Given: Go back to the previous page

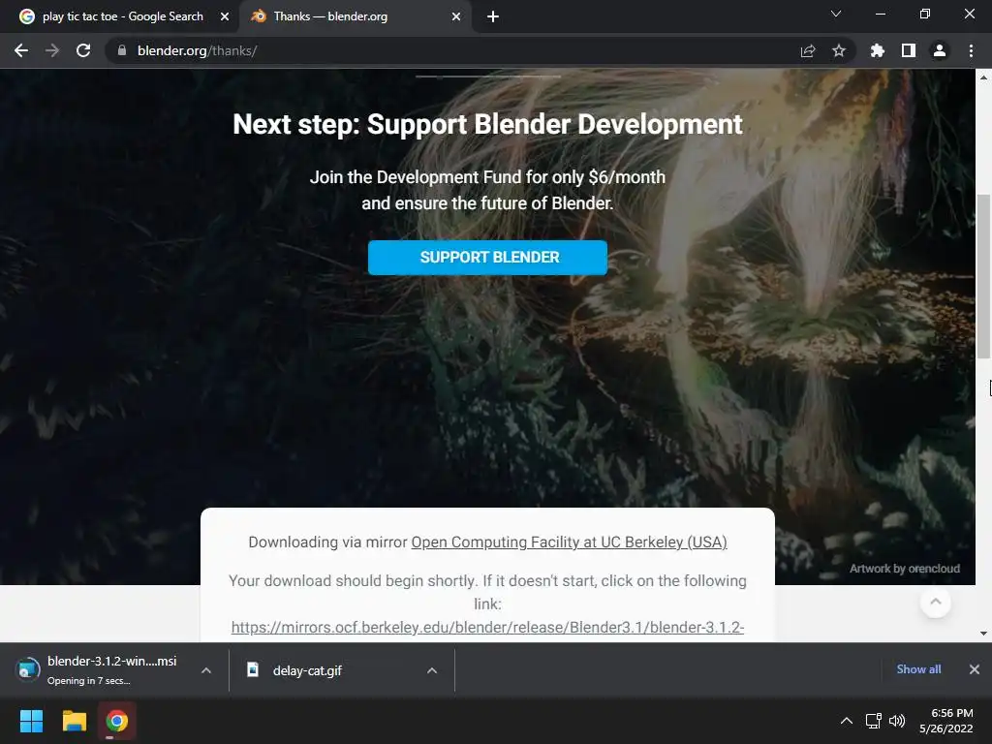Looking at the screenshot, I should [x=21, y=50].
